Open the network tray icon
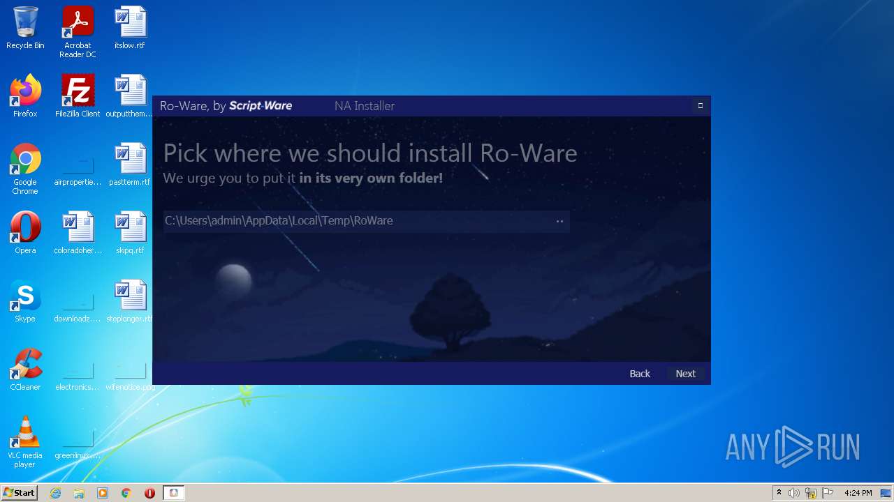Viewport: 894px width, 502px height. (811, 493)
